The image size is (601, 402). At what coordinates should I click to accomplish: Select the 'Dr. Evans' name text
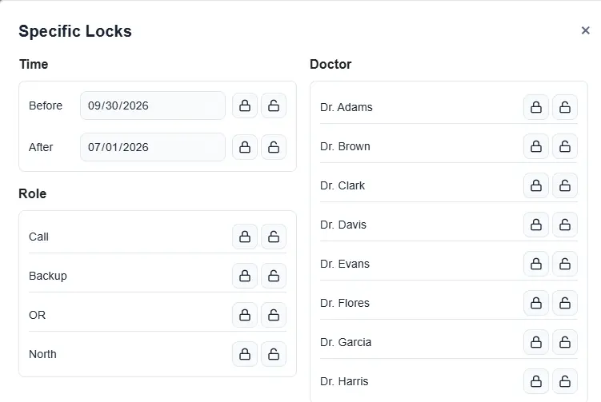345,264
